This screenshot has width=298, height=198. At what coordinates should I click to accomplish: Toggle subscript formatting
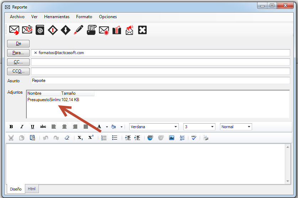tap(80, 138)
